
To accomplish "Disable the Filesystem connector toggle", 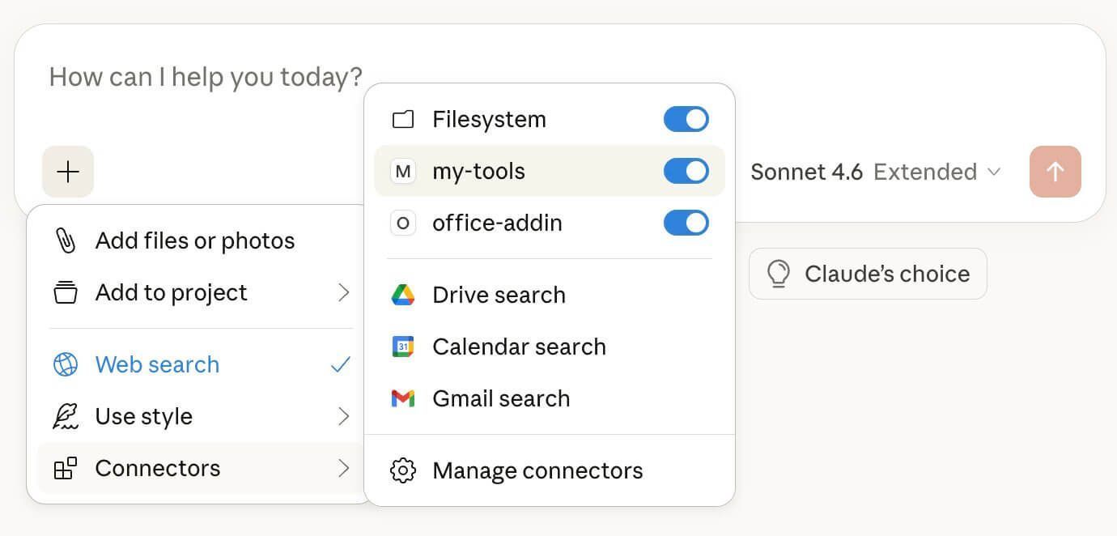I will point(686,119).
